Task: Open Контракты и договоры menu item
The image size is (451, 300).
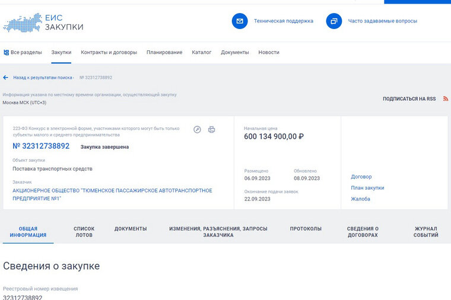Action: click(x=109, y=52)
